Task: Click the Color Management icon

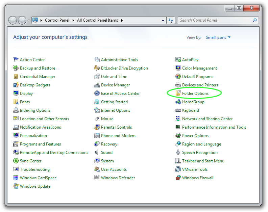Action: (x=178, y=68)
